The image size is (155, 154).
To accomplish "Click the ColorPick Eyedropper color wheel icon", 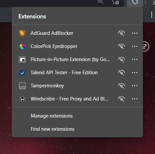I will (x=22, y=46).
